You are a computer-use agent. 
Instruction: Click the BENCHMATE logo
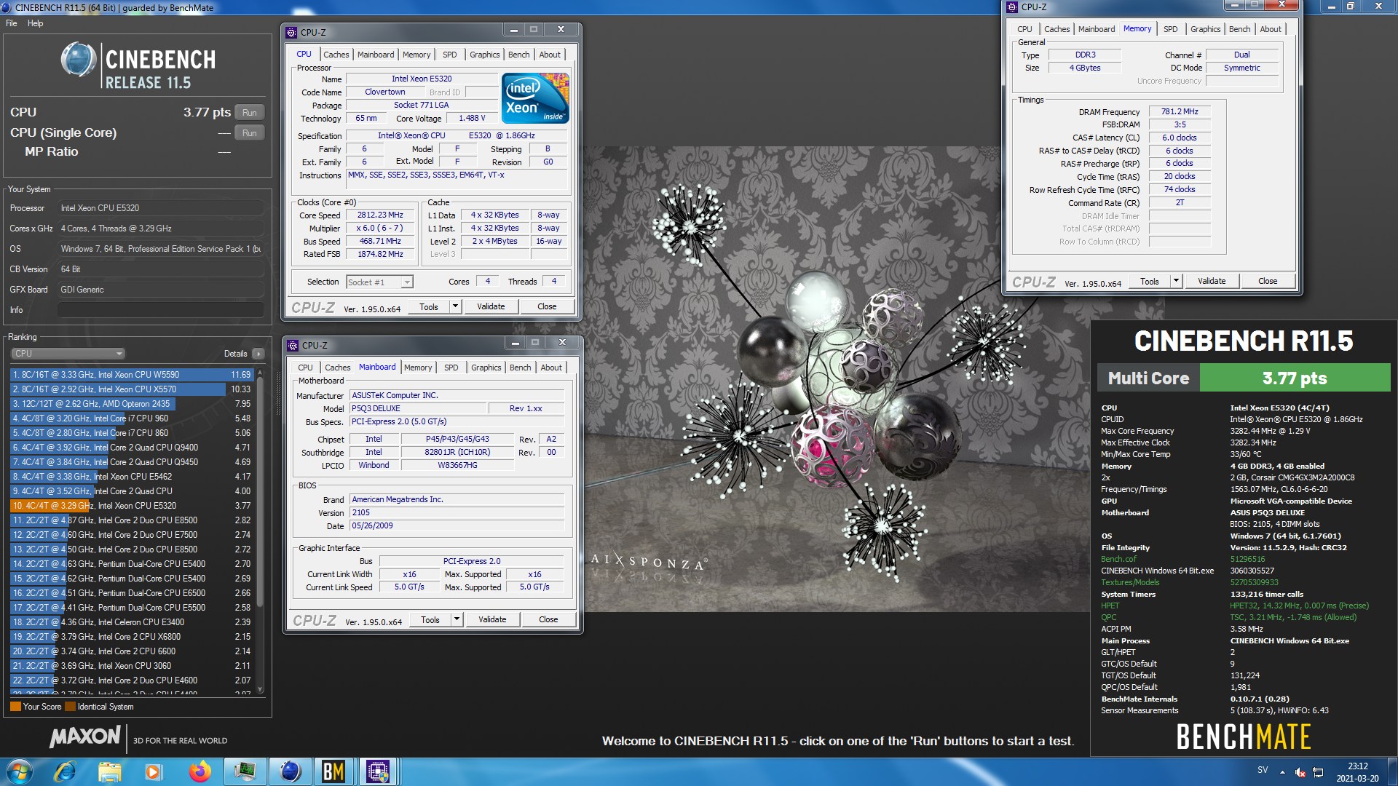tap(1244, 737)
